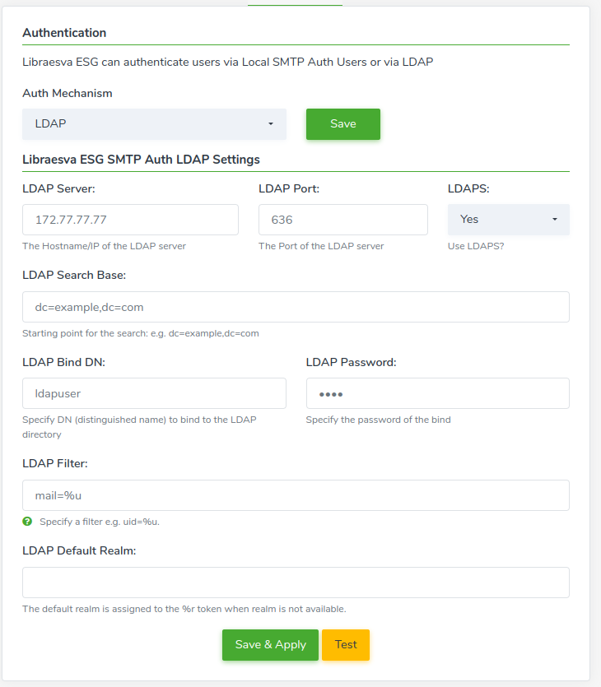Screen dimensions: 601x687
Task: Click the LDAP Password field
Action: [x=437, y=393]
